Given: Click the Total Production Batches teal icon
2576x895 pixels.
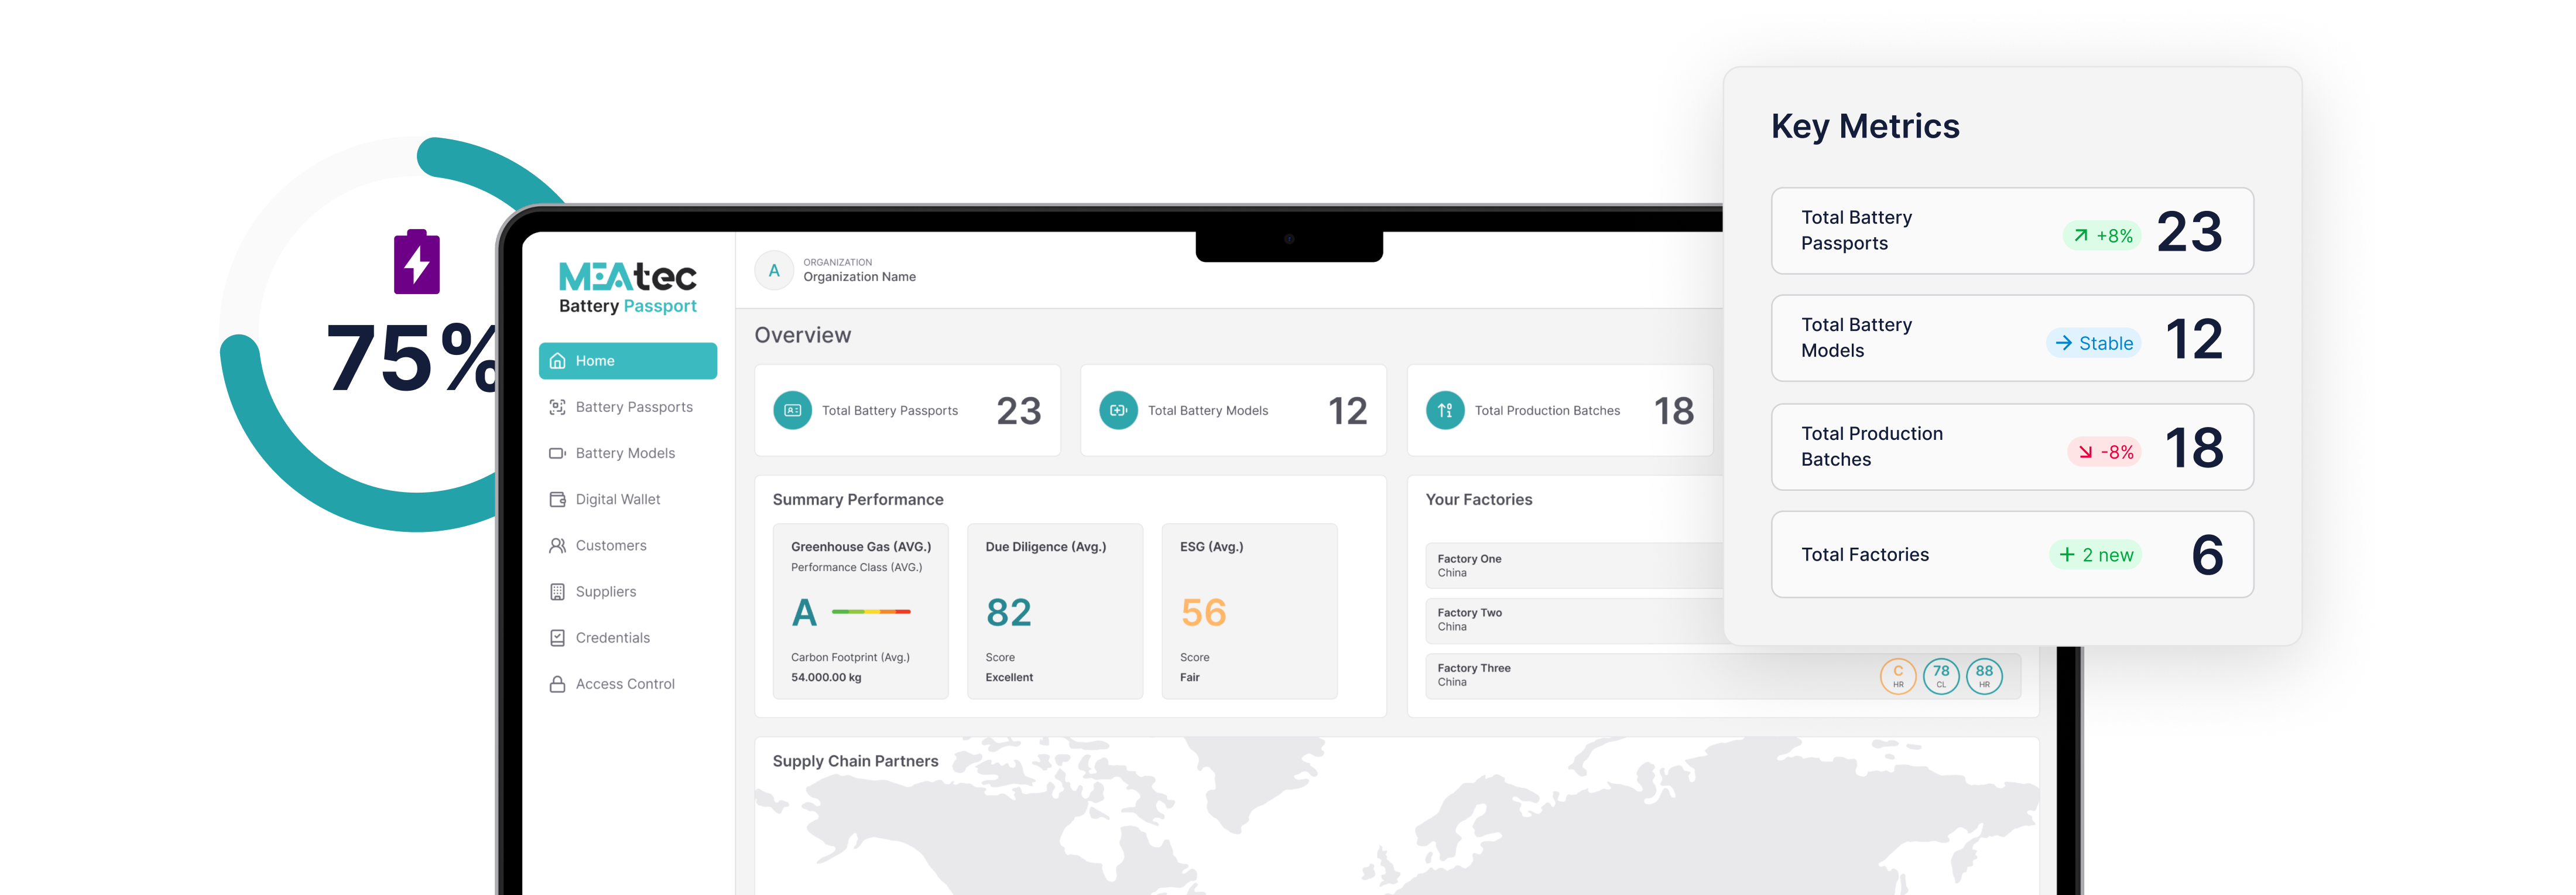Looking at the screenshot, I should pyautogui.click(x=1445, y=410).
